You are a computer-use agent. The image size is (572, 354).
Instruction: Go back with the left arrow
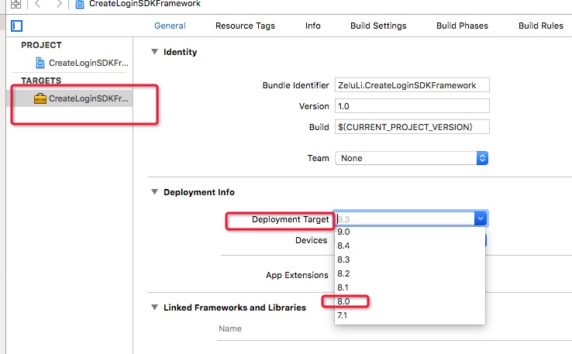pyautogui.click(x=38, y=4)
